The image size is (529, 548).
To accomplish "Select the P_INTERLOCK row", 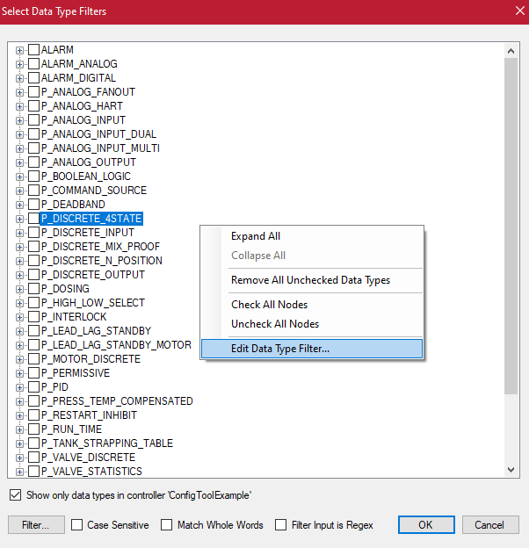I will point(74,317).
